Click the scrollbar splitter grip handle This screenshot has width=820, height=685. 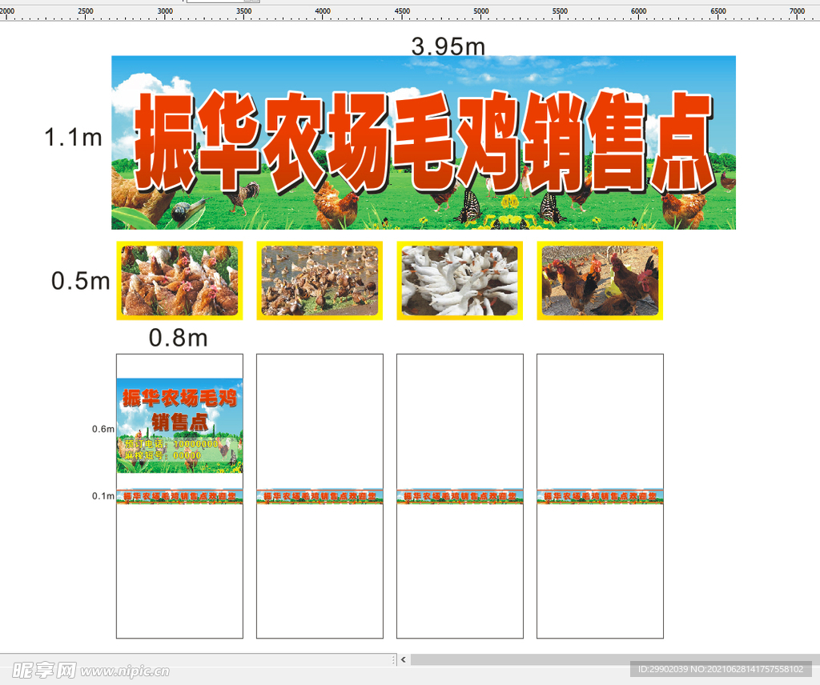tap(393, 660)
